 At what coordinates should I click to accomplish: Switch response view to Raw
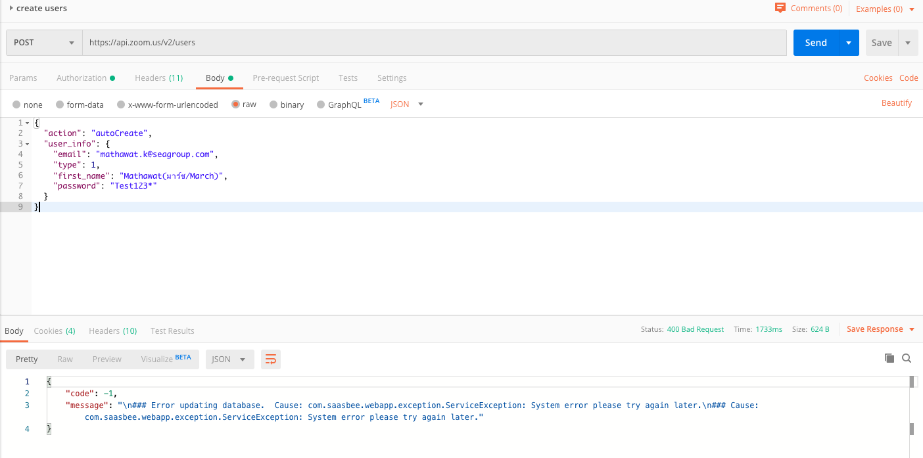pos(65,359)
